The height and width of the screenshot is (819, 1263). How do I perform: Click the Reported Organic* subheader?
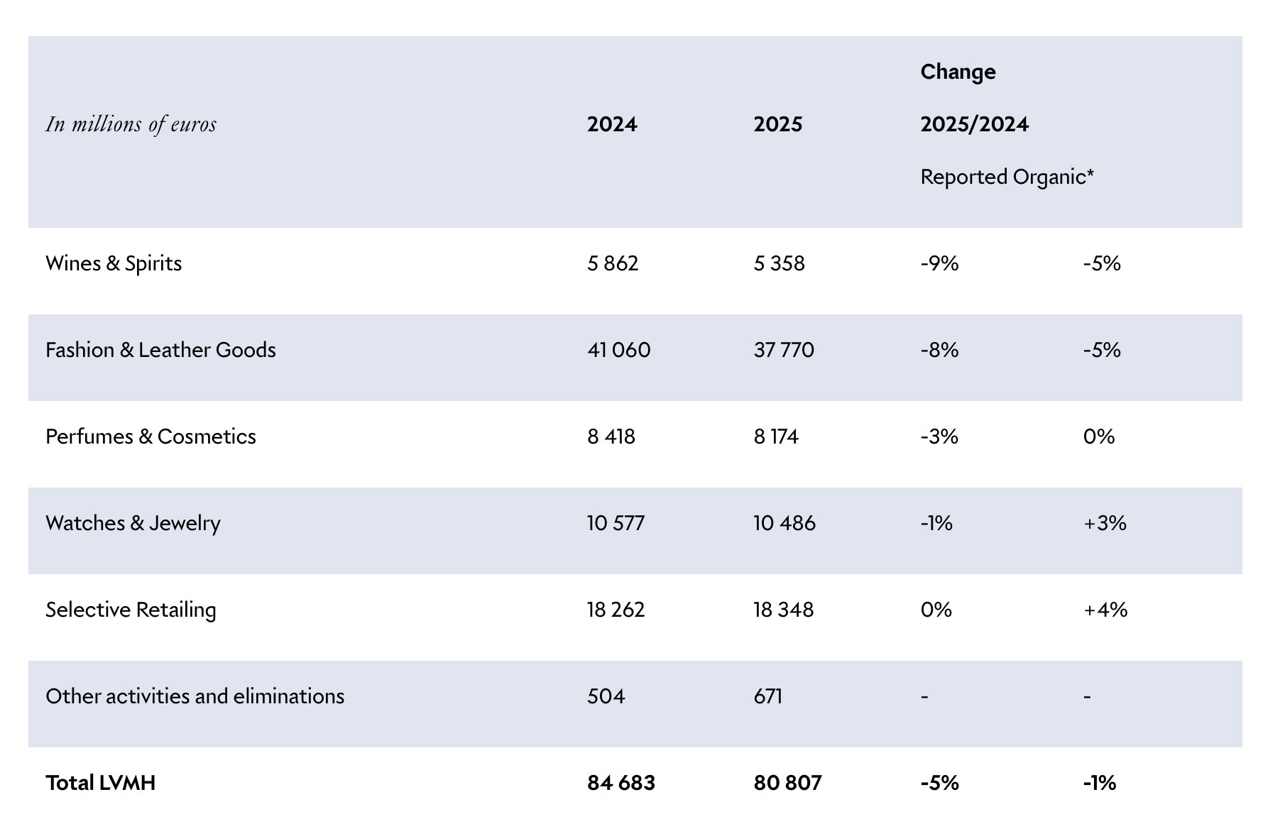1007,177
